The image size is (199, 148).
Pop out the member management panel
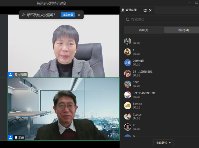point(145,10)
